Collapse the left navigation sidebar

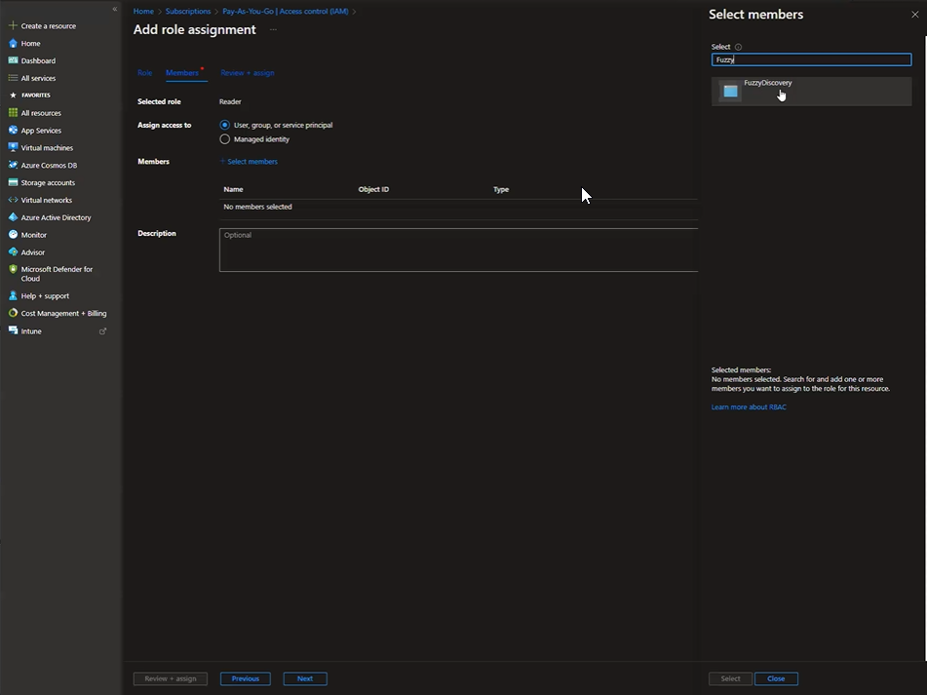click(x=114, y=9)
